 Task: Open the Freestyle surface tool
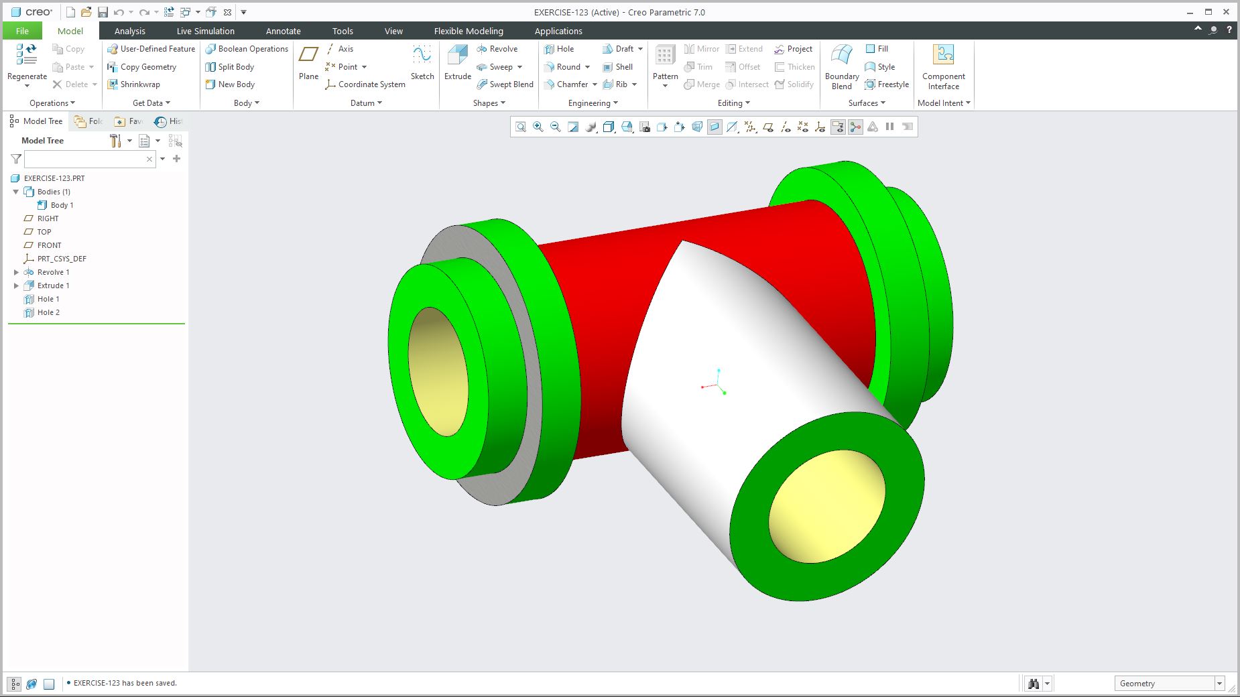[887, 84]
